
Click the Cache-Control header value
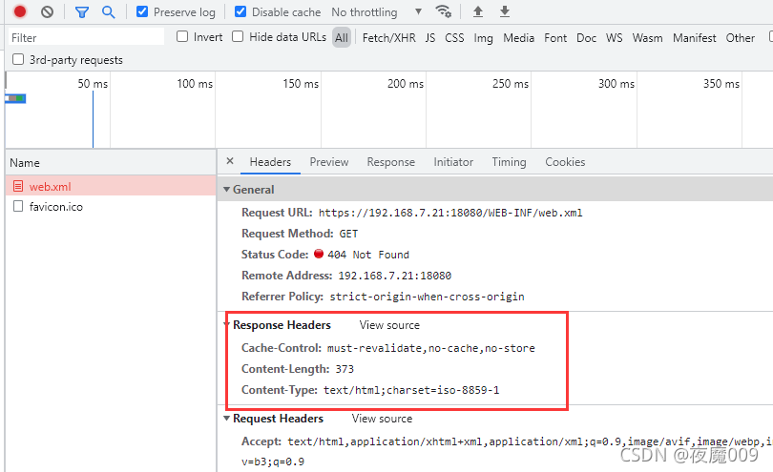tap(430, 348)
